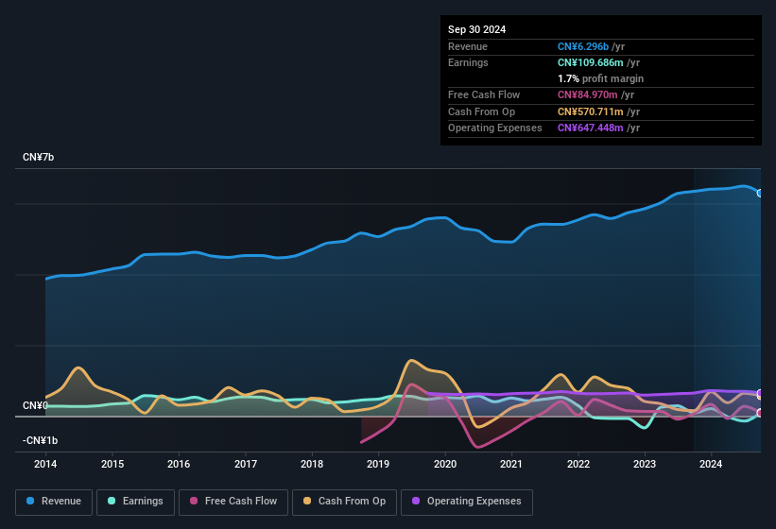
Task: Click the 2021 x-axis label
Action: click(511, 464)
